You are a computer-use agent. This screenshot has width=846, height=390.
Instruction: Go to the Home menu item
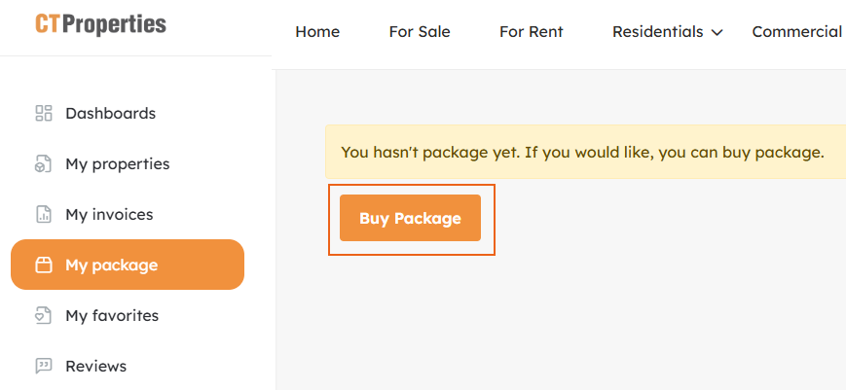point(317,32)
